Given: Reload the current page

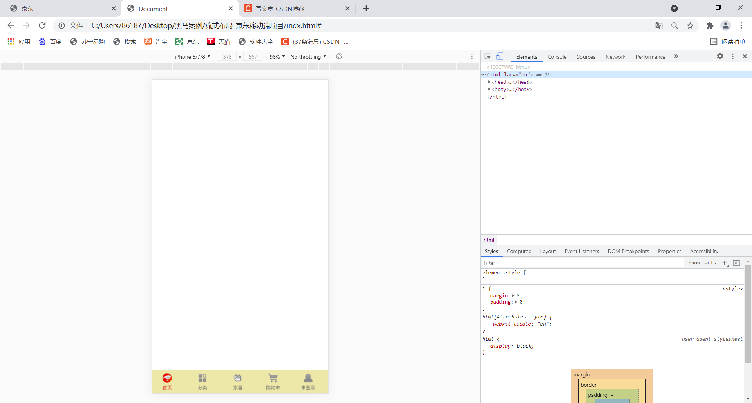Looking at the screenshot, I should click(42, 25).
